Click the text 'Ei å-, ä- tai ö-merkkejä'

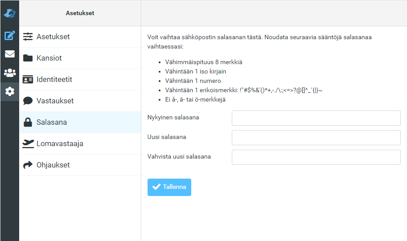click(x=195, y=99)
